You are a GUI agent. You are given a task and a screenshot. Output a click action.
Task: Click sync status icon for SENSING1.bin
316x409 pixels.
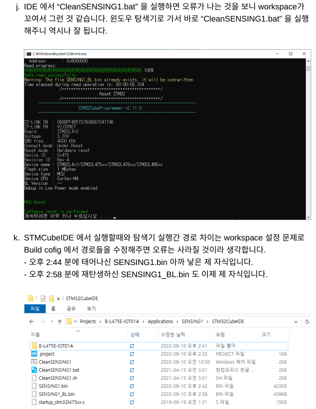coord(132,386)
